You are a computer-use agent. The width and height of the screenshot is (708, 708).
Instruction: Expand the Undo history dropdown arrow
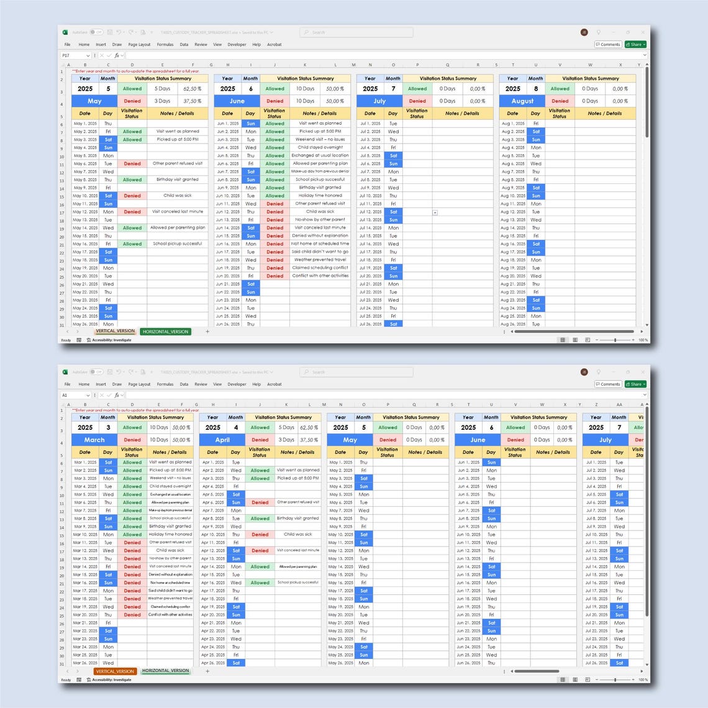click(124, 32)
